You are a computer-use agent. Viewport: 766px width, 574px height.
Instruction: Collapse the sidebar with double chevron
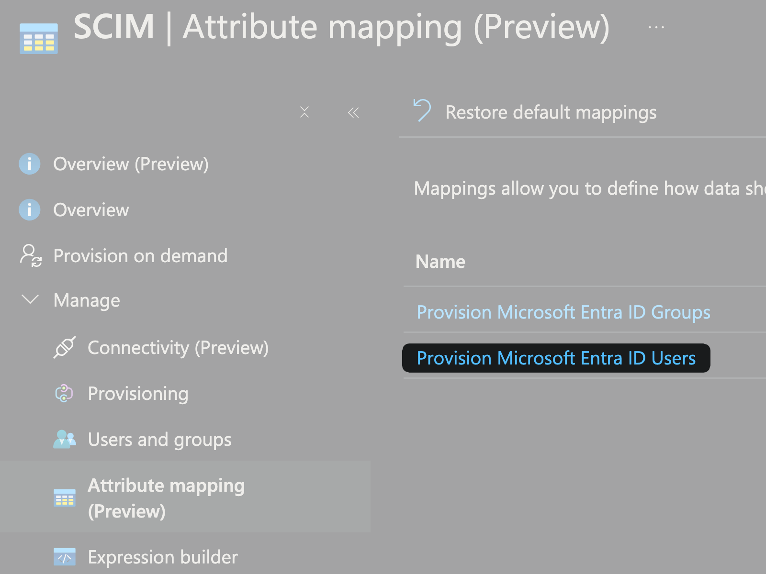353,112
